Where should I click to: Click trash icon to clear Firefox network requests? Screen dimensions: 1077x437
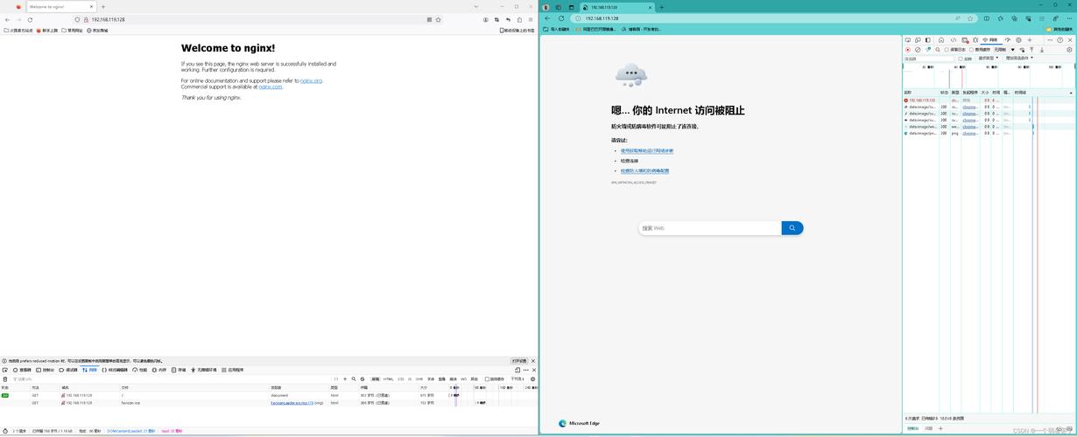(x=5, y=379)
